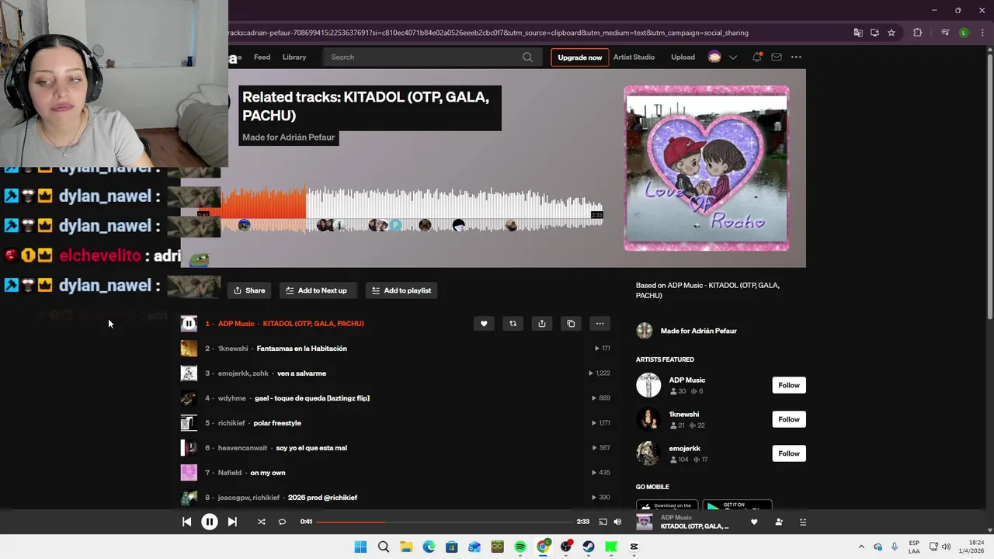This screenshot has width=994, height=559.
Task: Show hidden tray icons chevron
Action: (860, 547)
